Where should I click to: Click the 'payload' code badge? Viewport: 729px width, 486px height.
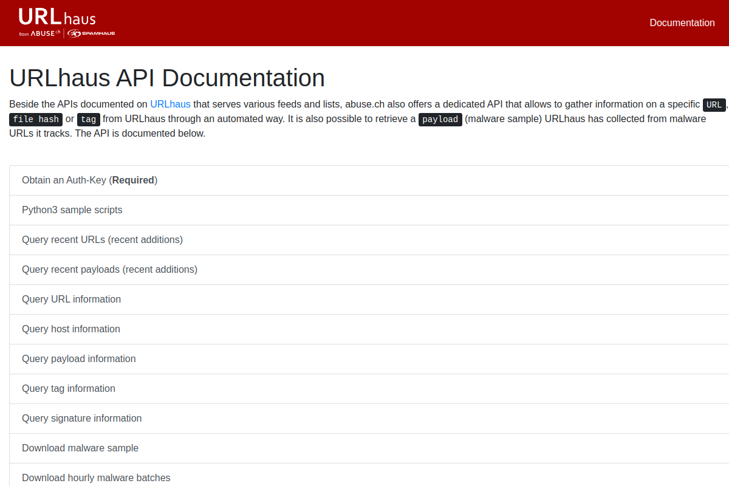tap(440, 119)
